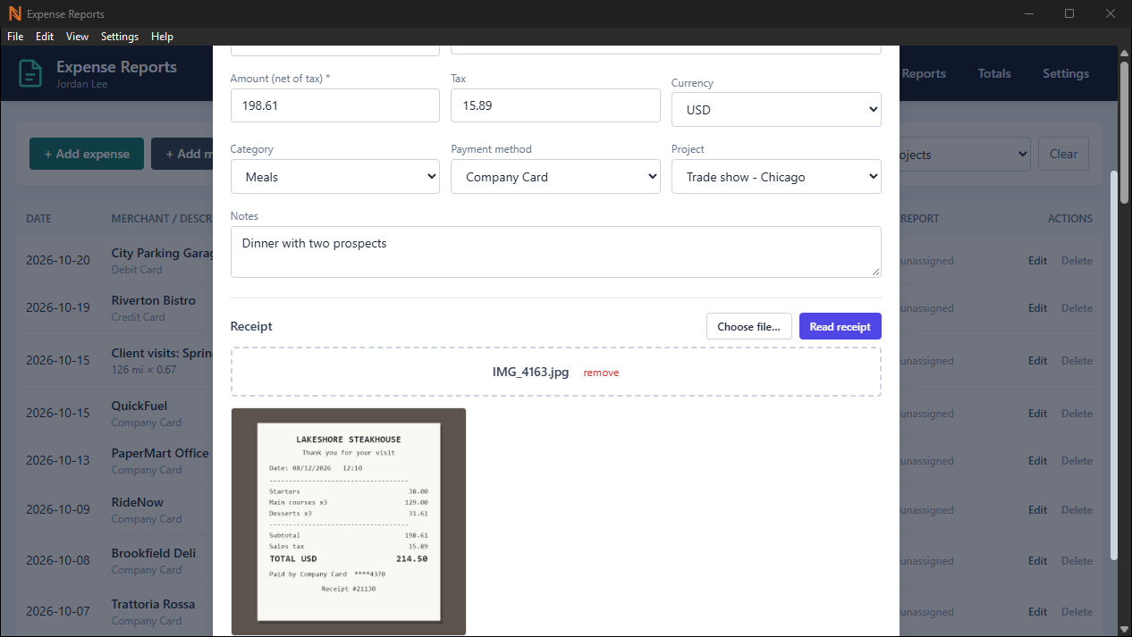1132x637 pixels.
Task: Edit the Brookfield Deli expense
Action: (1037, 561)
